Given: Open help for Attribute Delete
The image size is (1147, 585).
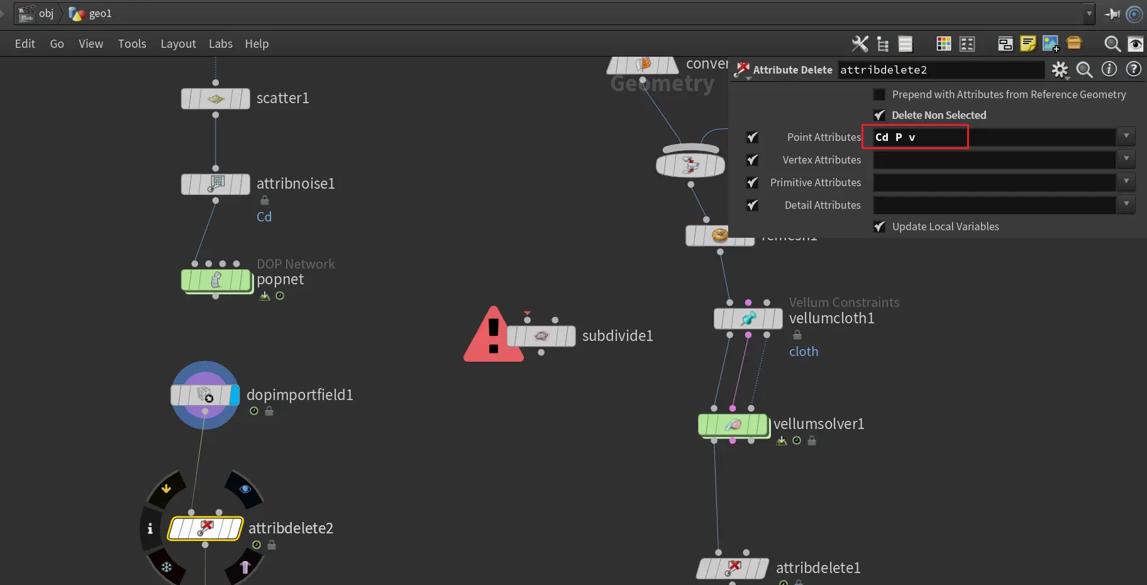Looking at the screenshot, I should click(x=1134, y=69).
